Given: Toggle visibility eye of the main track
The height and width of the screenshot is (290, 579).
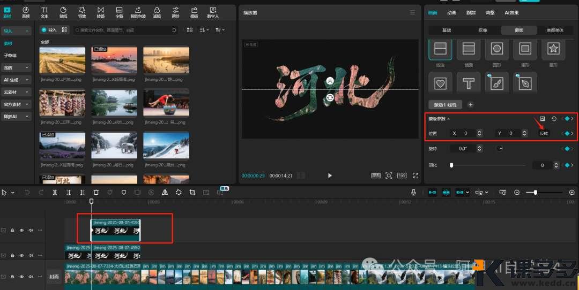Looking at the screenshot, I should tap(21, 277).
